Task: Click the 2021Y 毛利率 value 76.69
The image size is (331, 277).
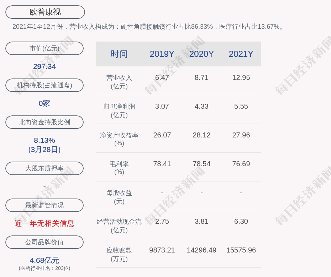Action: coord(241,164)
